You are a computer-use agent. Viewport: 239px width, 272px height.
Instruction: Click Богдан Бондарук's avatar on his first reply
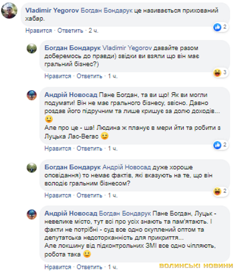[32, 48]
